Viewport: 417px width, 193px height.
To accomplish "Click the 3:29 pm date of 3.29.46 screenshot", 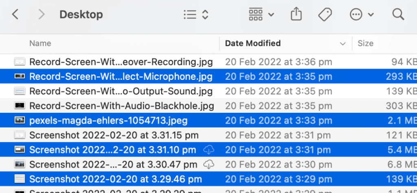I will pos(279,179).
